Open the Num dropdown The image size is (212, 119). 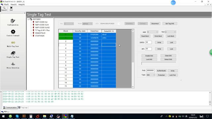click(x=170, y=32)
